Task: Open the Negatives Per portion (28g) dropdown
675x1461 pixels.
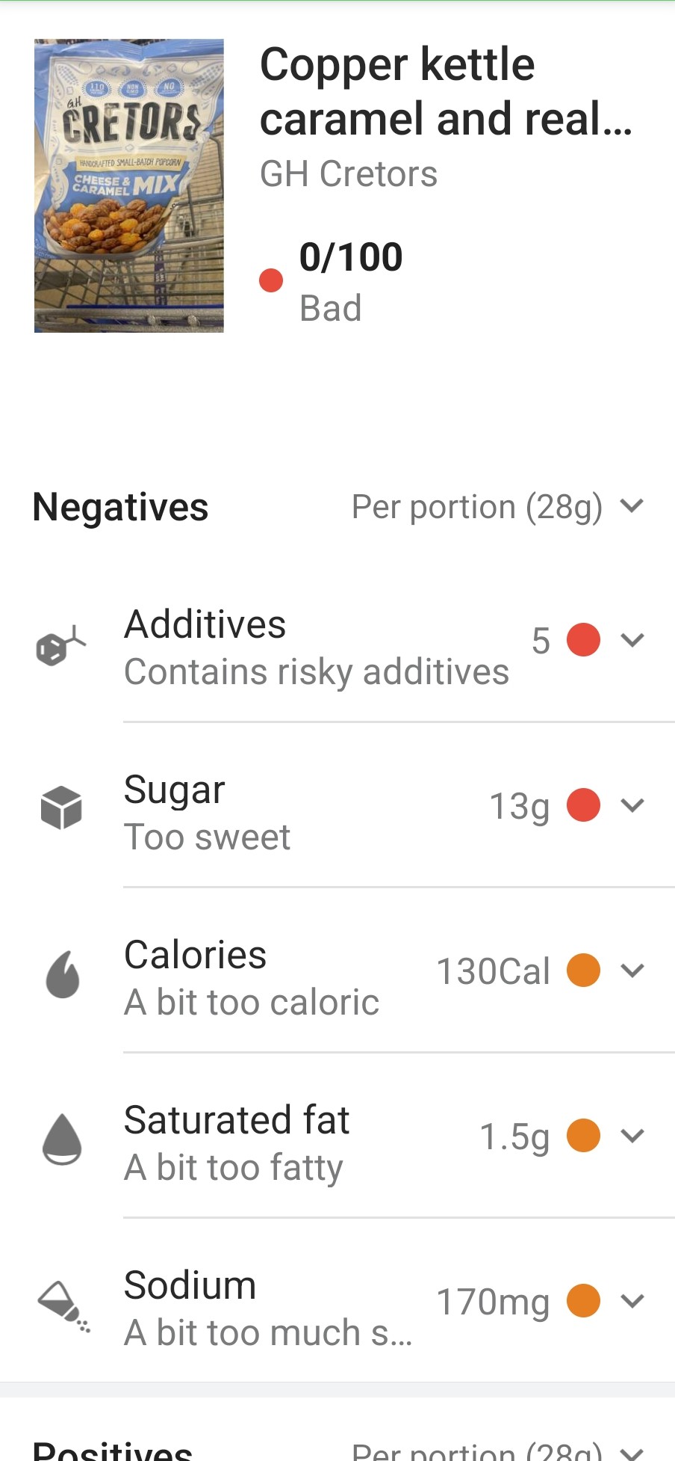Action: 497,507
